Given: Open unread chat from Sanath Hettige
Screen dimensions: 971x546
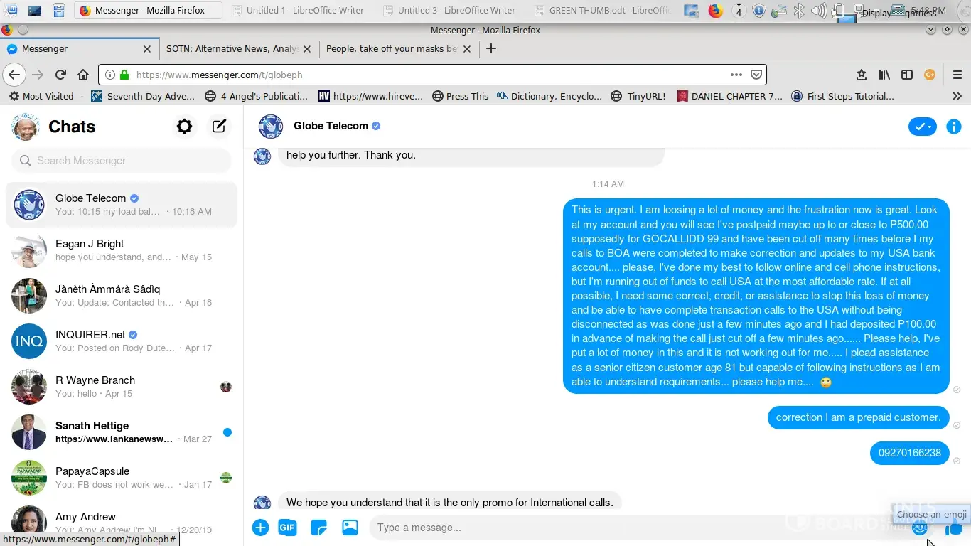Looking at the screenshot, I should coord(122,432).
